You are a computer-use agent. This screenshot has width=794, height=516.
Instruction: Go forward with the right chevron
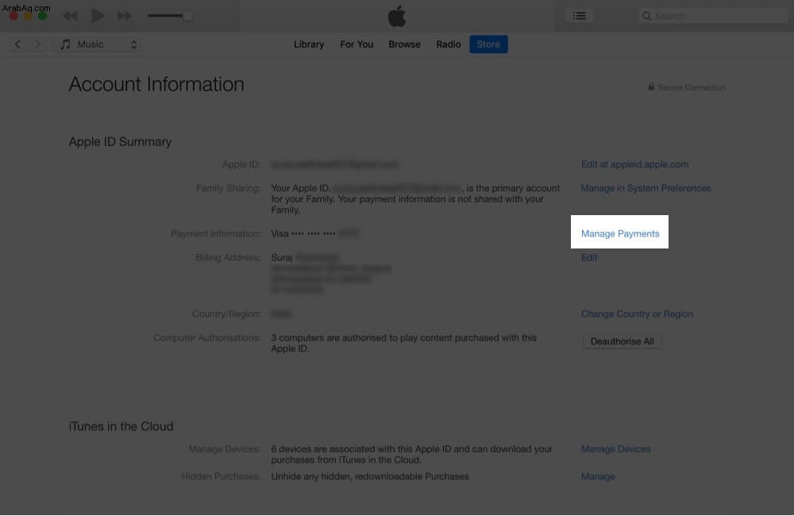tap(37, 44)
